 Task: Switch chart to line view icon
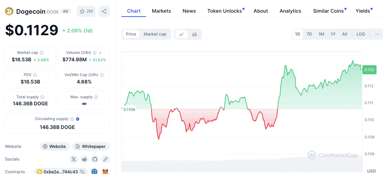tap(181, 34)
